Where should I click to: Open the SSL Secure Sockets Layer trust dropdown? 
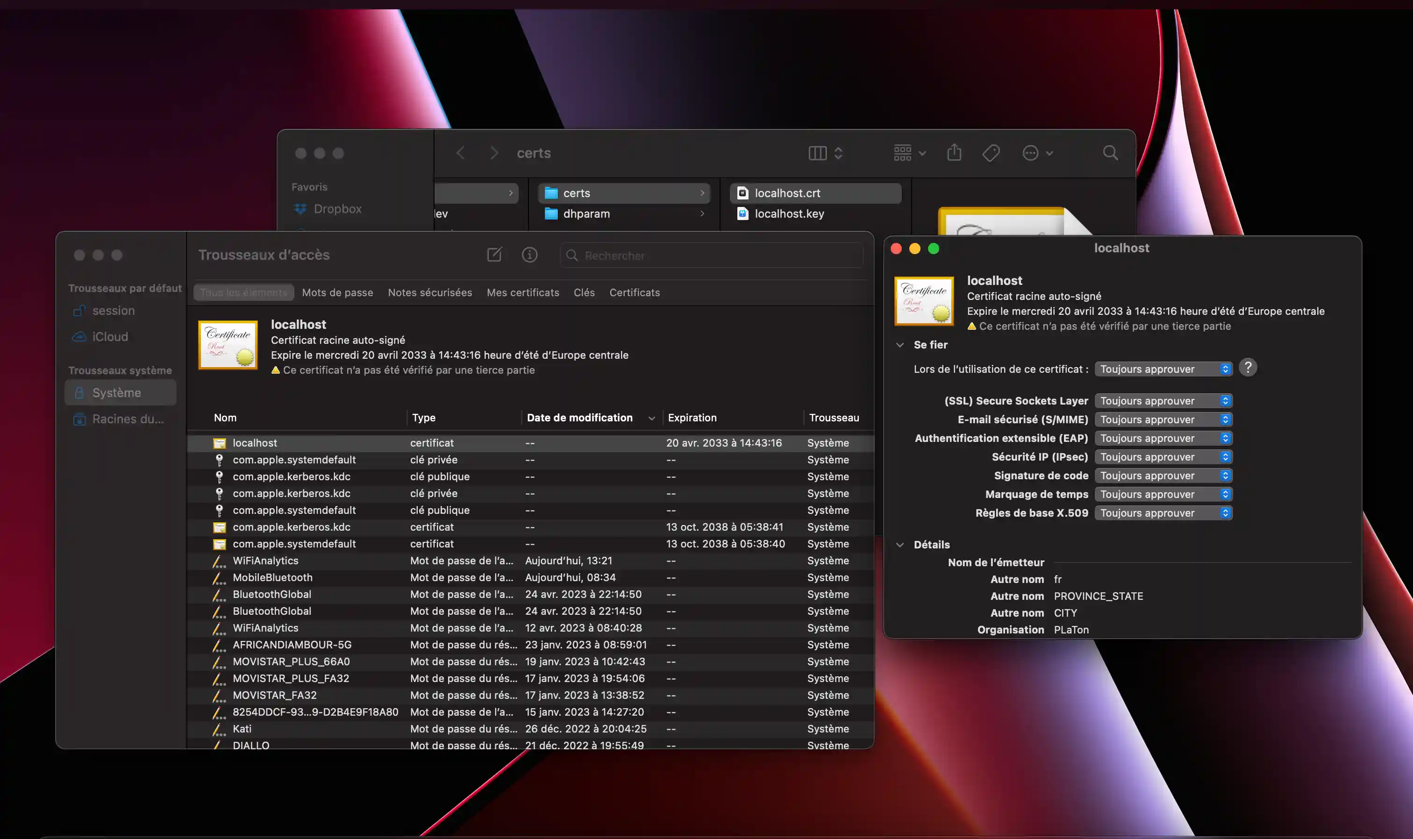point(1162,400)
